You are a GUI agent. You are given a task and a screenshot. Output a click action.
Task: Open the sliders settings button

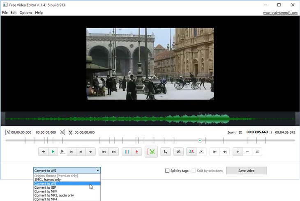tap(178, 152)
